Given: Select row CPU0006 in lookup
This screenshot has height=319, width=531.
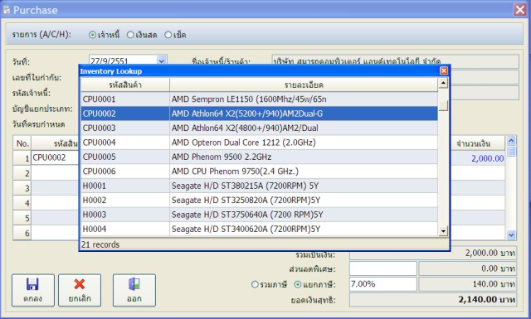Looking at the screenshot, I should pyautogui.click(x=260, y=172).
